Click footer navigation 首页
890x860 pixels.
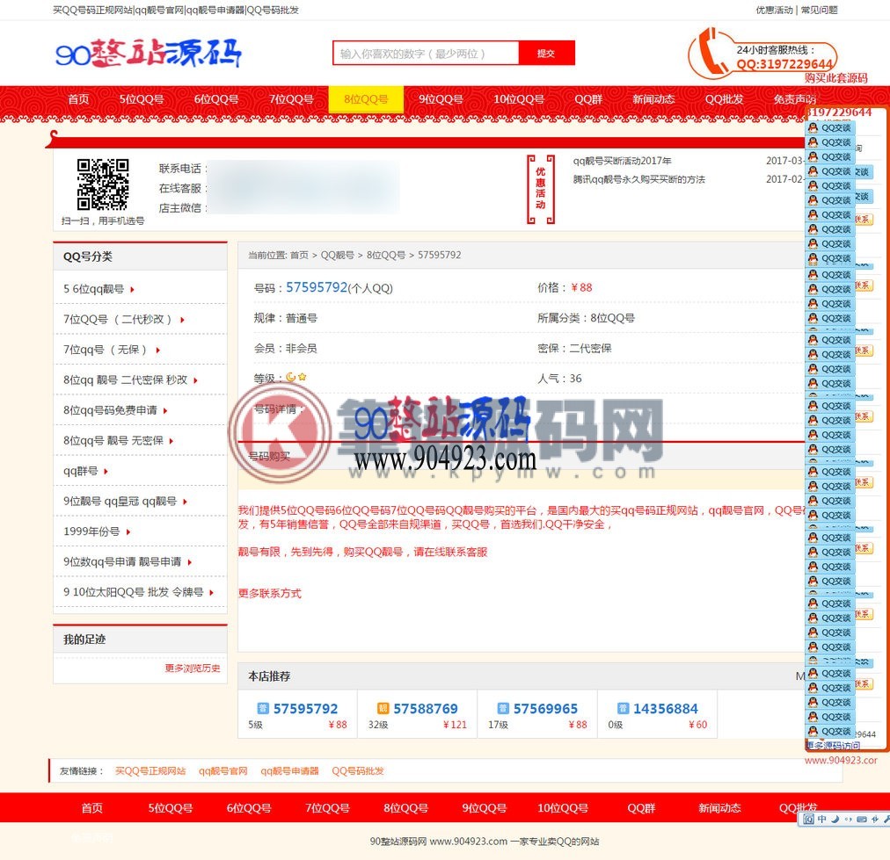coord(92,808)
